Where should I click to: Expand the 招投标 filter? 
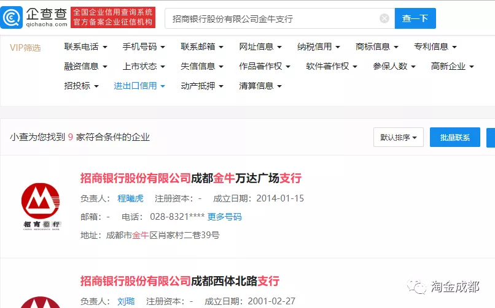coord(81,86)
